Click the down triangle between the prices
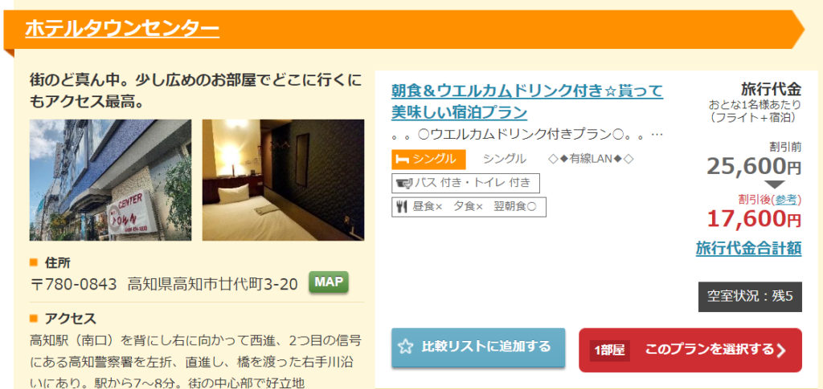Viewport: 823px width, 389px height. (x=776, y=184)
